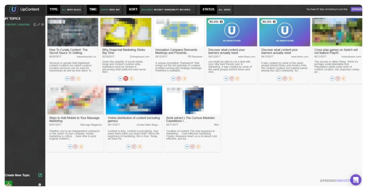367x191 pixels.
Task: Save Innovation Company Reinvents Meetings with heart
Action: [179, 79]
